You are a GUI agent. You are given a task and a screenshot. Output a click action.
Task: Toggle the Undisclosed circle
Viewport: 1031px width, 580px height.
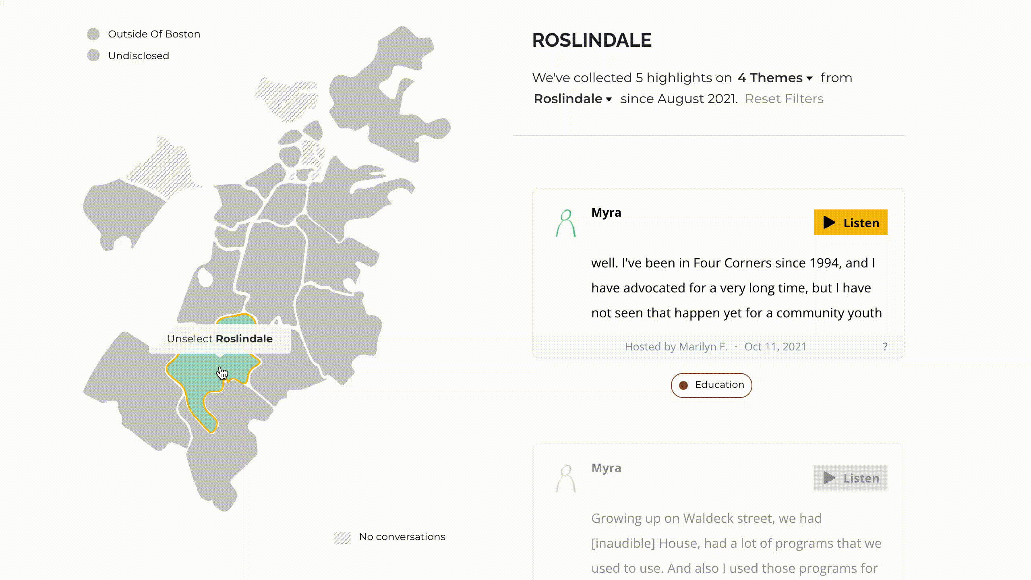point(93,56)
